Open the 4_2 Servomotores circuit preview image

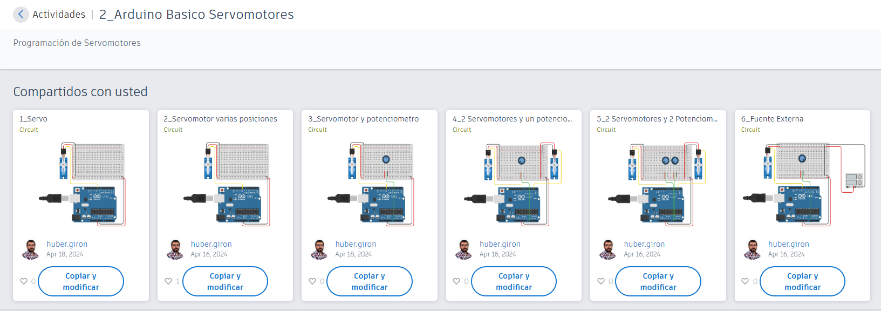514,184
